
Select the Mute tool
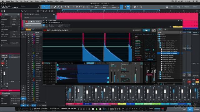62,7
